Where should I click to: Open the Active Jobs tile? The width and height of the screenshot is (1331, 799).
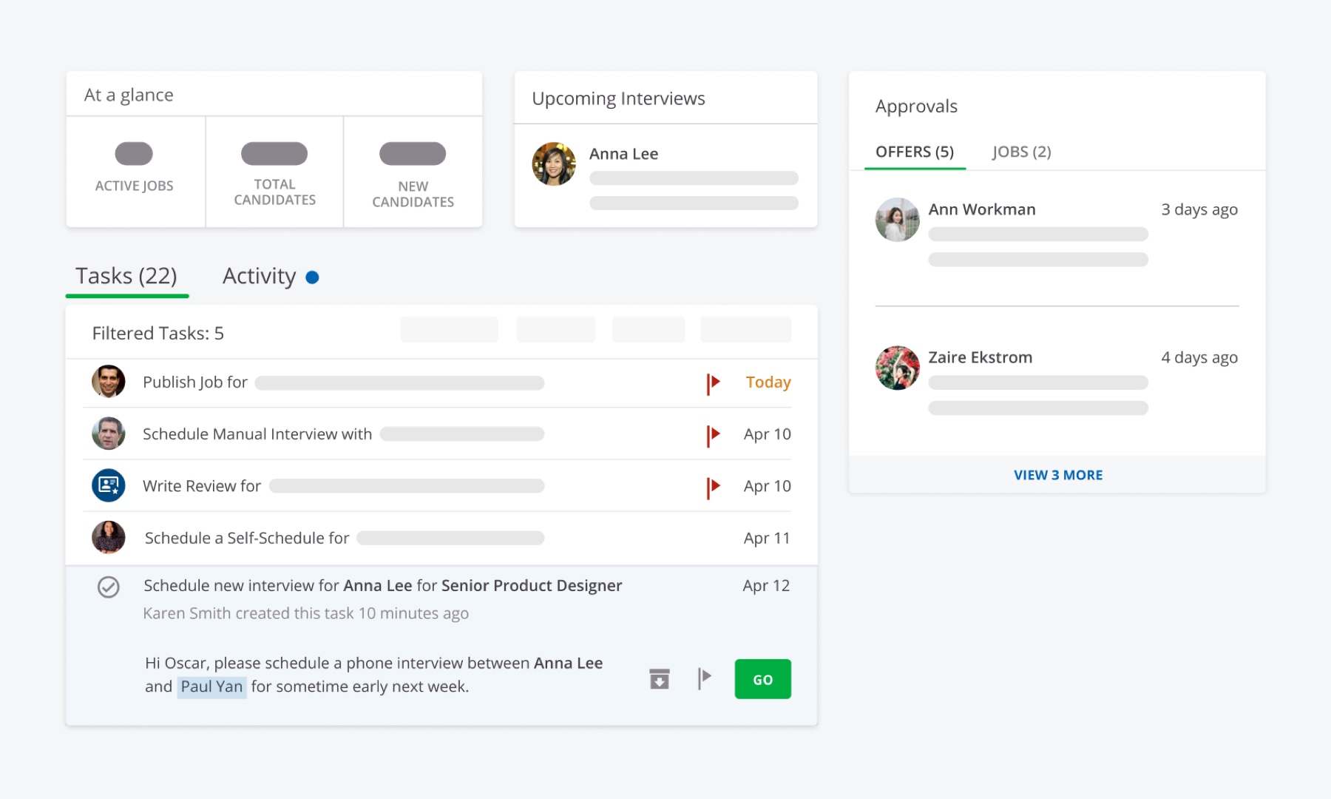point(135,171)
